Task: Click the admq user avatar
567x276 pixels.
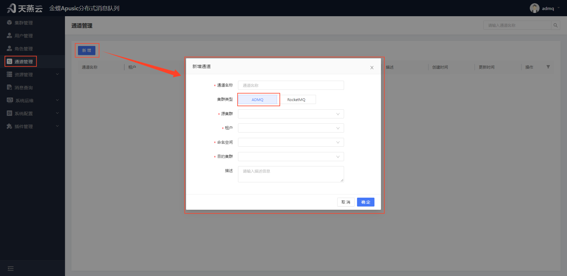Action: coord(535,8)
